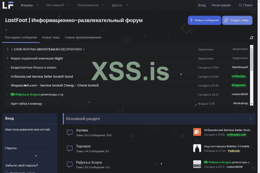Click the Работа и Услуги forum bubble icon
The width and height of the screenshot is (260, 173).
70,164
